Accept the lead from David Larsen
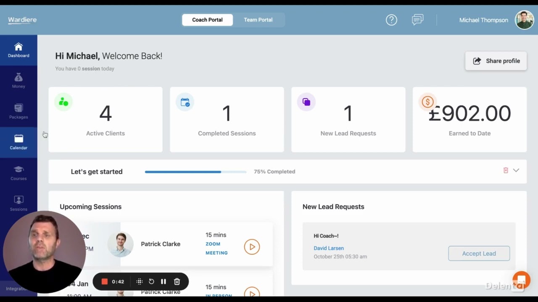The height and width of the screenshot is (302, 538). pos(479,253)
